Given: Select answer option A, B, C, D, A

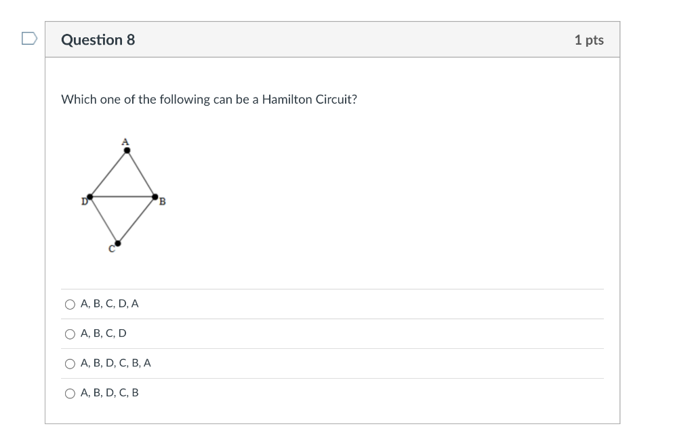Looking at the screenshot, I should point(70,304).
